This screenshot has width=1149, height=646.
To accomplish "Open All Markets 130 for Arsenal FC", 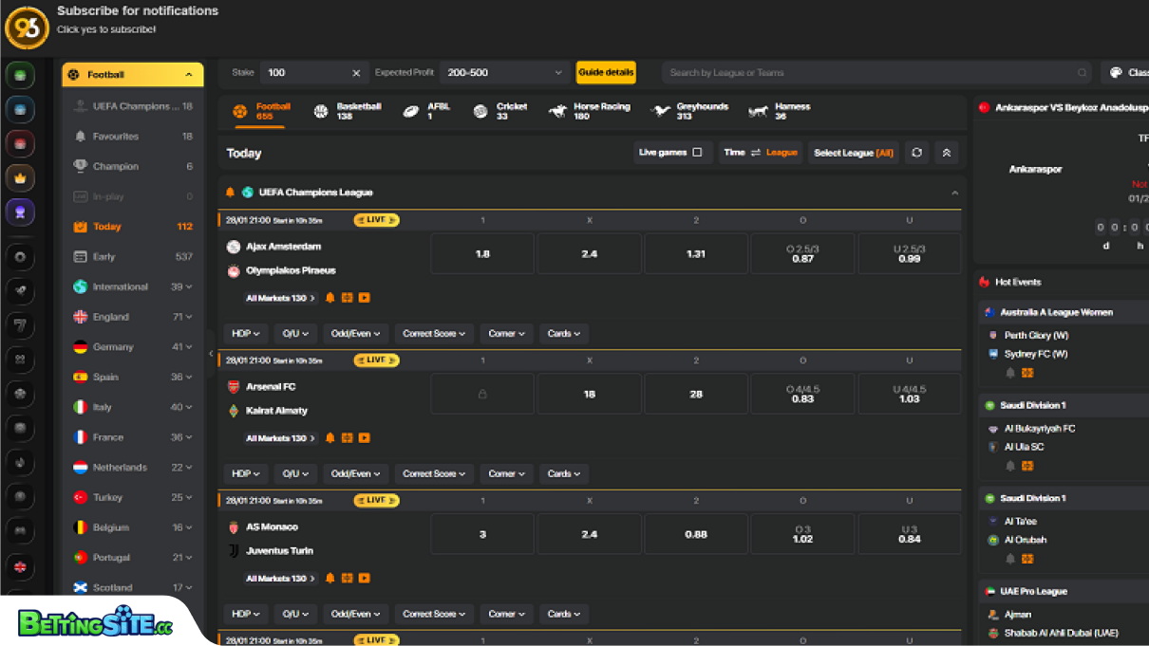I will [x=280, y=438].
